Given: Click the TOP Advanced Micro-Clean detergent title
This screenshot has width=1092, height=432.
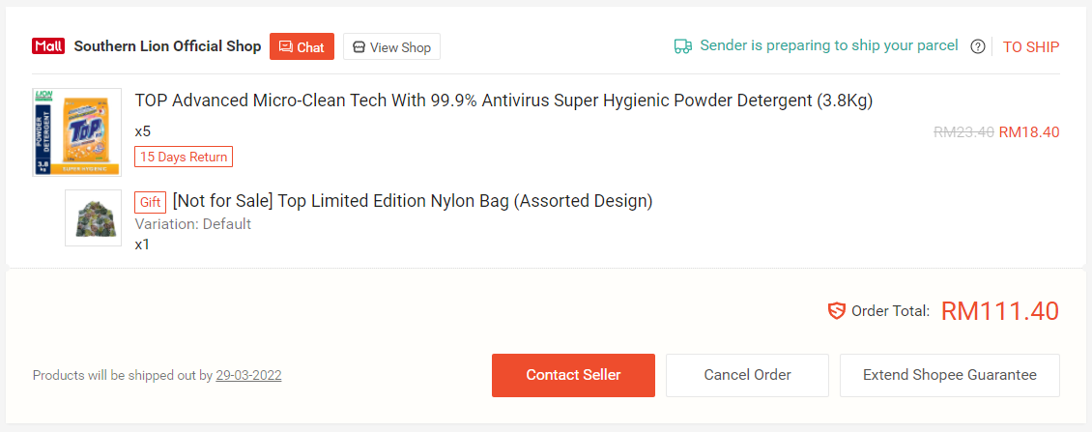Looking at the screenshot, I should pos(503,101).
